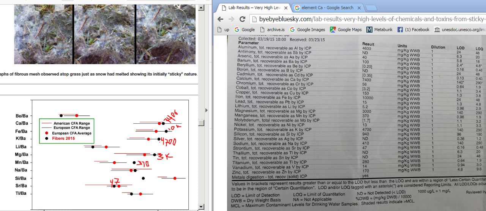Select the "Lab Results" browser tab
This screenshot has height=211, width=486.
254,8
